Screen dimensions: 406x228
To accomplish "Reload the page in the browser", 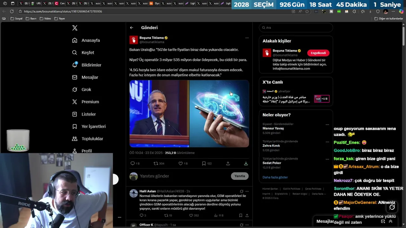I will coord(12,11).
